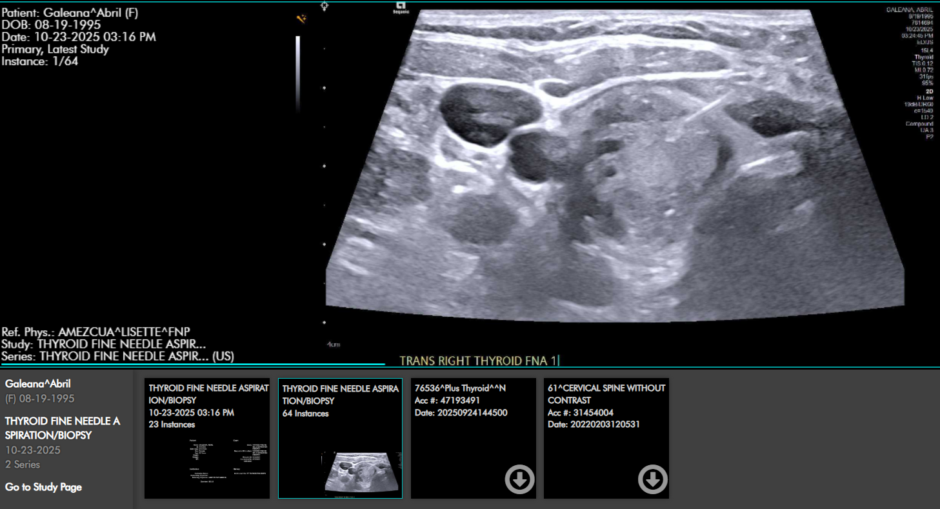Select patient name Galeana^Abril in the sidebar
Viewport: 940px width, 509px height.
pyautogui.click(x=38, y=384)
